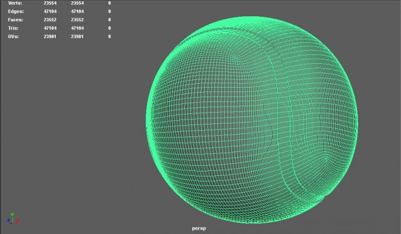Click the 0 value in the Faces row
401x234 pixels.
110,19
